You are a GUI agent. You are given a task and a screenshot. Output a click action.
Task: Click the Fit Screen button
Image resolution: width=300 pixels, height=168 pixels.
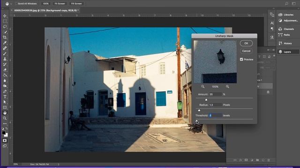[x=60, y=3]
